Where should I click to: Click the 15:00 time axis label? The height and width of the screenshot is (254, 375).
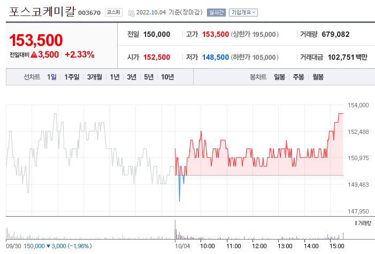tap(337, 246)
